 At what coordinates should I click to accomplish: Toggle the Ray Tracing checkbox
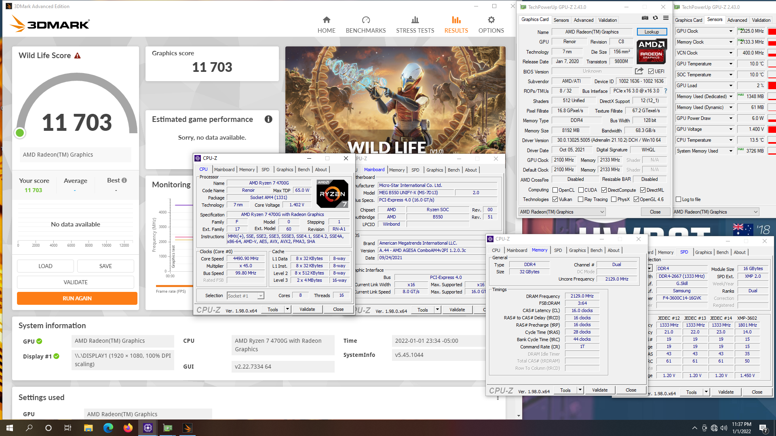(x=581, y=199)
